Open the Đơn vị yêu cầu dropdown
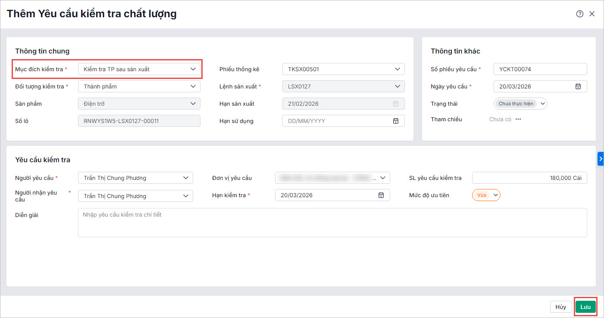Image resolution: width=604 pixels, height=318 pixels. (332, 178)
